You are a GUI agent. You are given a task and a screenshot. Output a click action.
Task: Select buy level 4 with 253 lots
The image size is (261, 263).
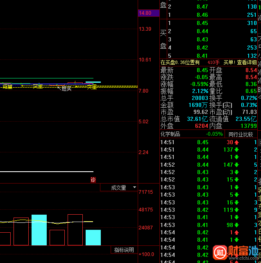[212, 48]
